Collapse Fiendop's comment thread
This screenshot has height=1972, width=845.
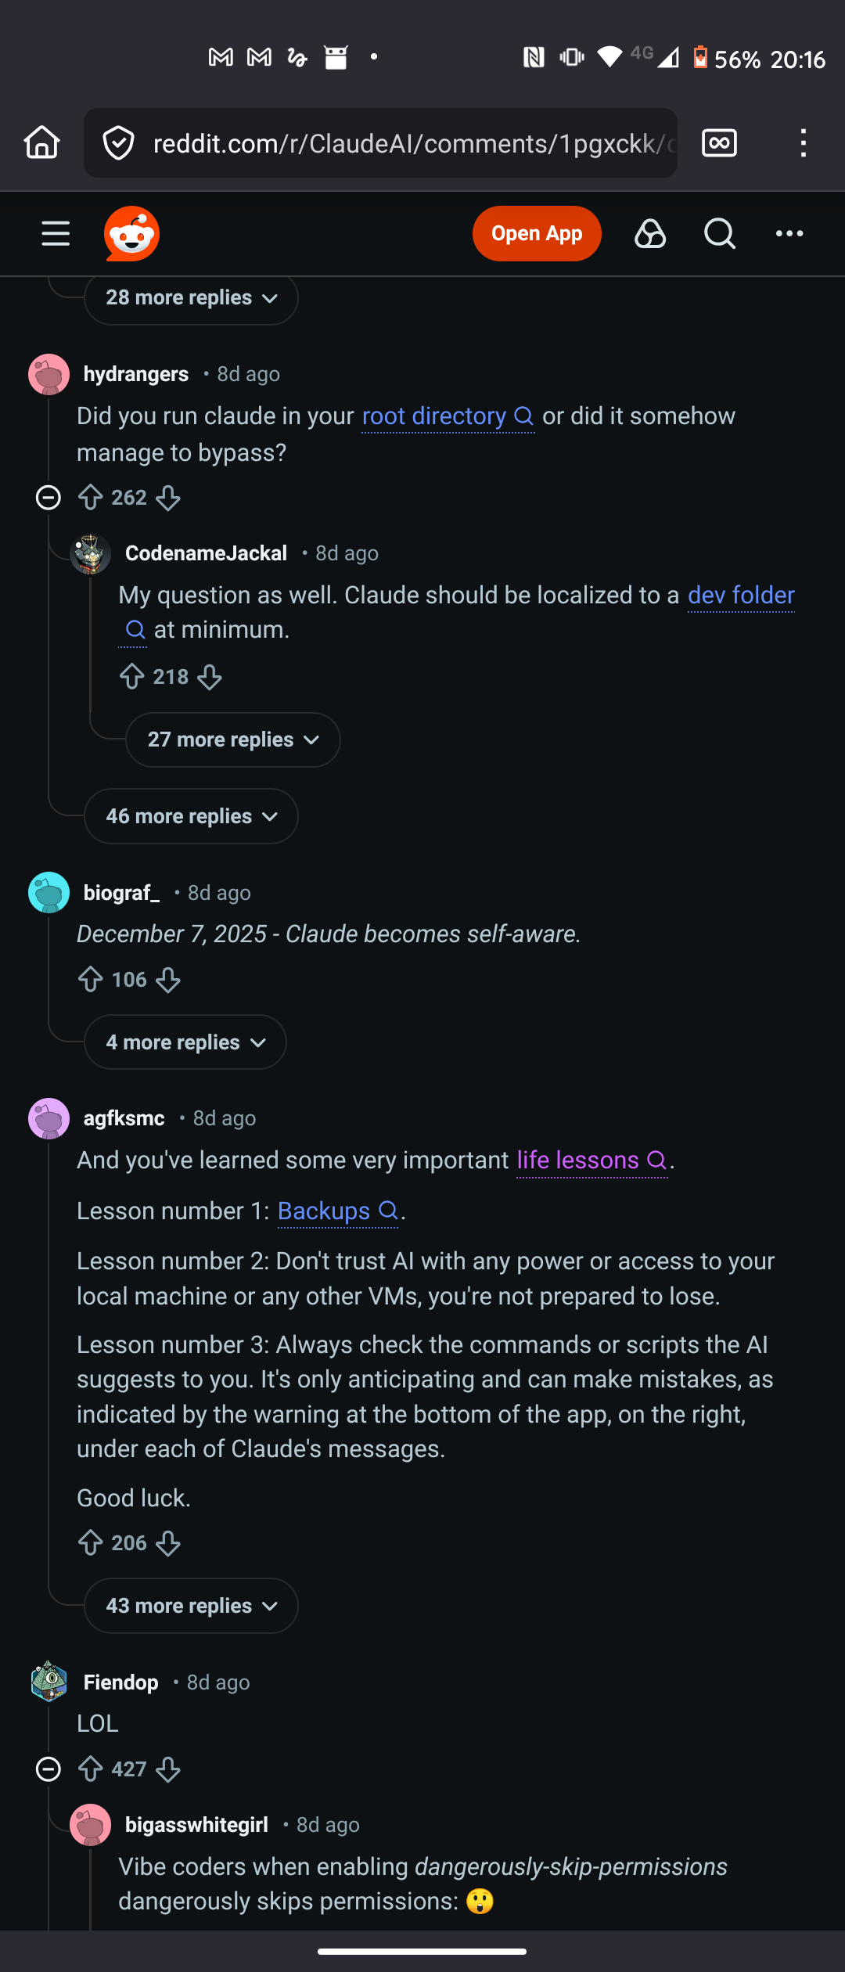point(48,1769)
